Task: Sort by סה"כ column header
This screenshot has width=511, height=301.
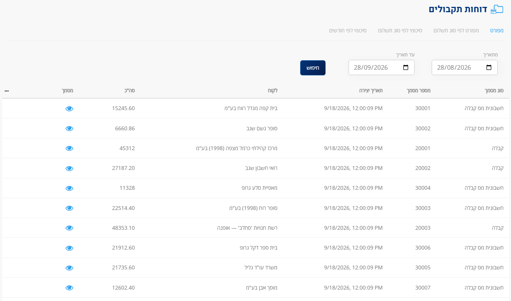Action: tap(130, 91)
